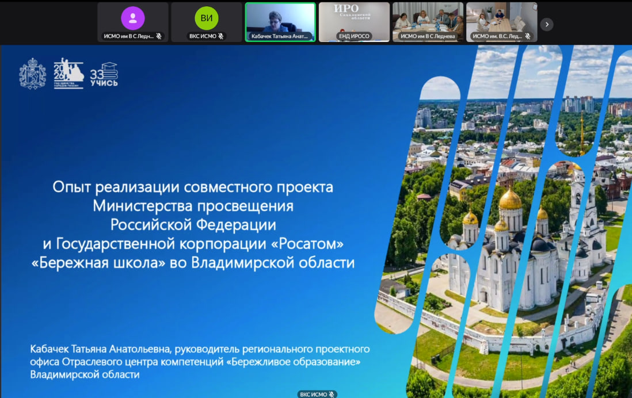Click the ЕНД ИРОСО name label
This screenshot has height=398, width=632.
pyautogui.click(x=354, y=36)
